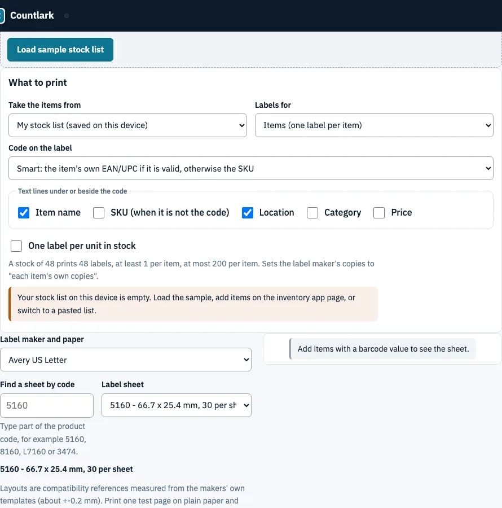The image size is (502, 508).
Task: Tick the Category checkbox
Action: (x=312, y=213)
